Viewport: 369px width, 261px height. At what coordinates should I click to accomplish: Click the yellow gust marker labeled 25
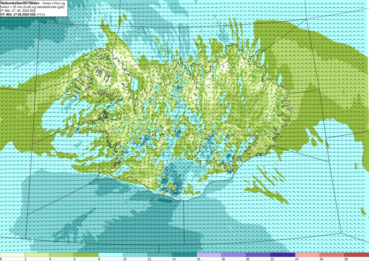(x=164, y=193)
